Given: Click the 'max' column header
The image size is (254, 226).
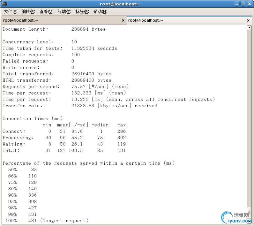Looking at the screenshot, I should 122,125.
